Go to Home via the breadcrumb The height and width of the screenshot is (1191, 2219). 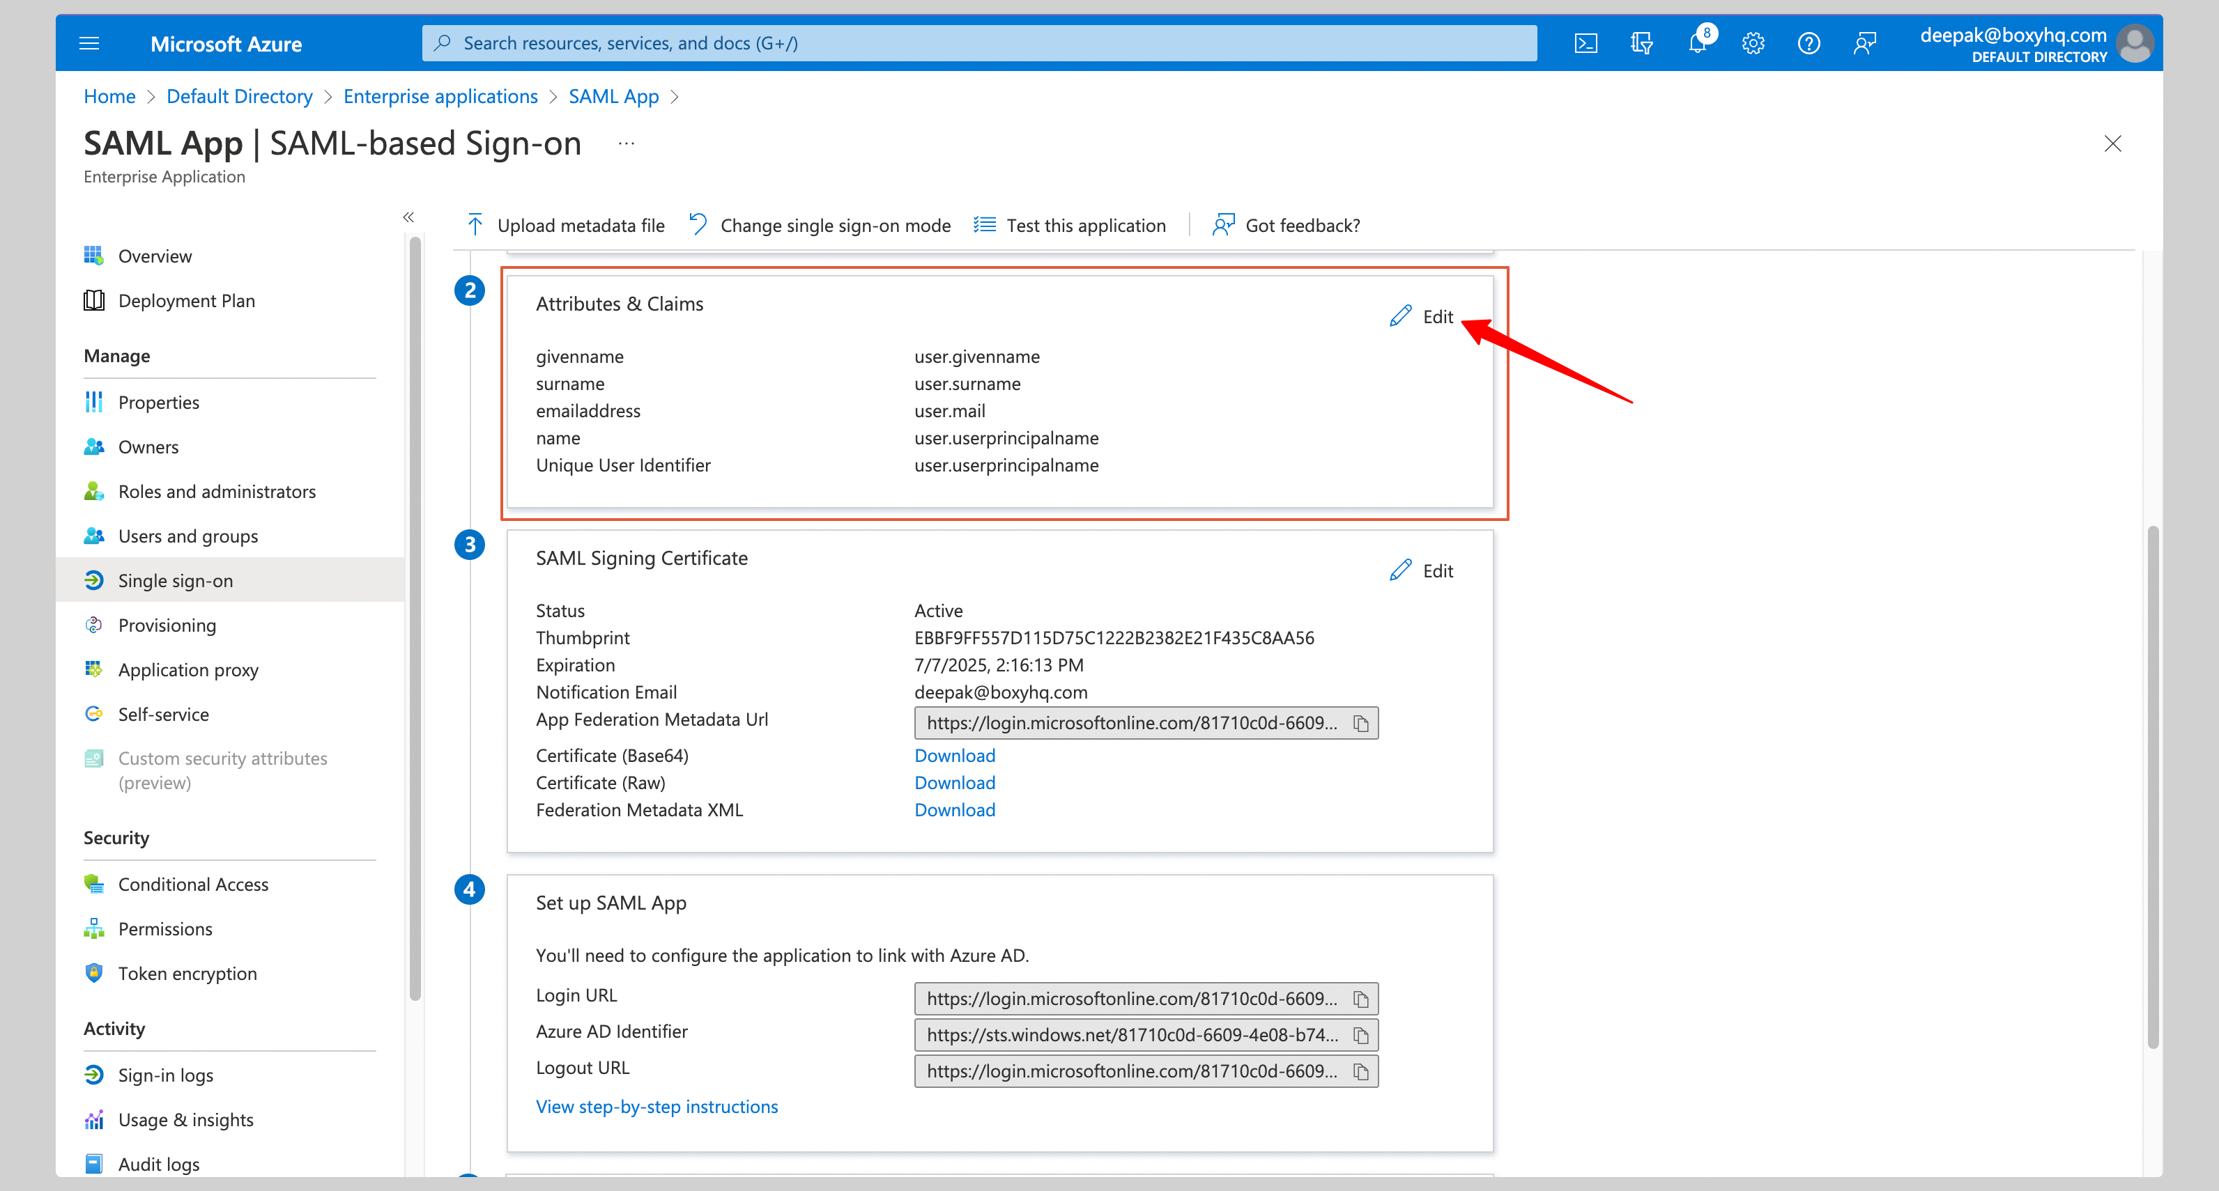109,95
